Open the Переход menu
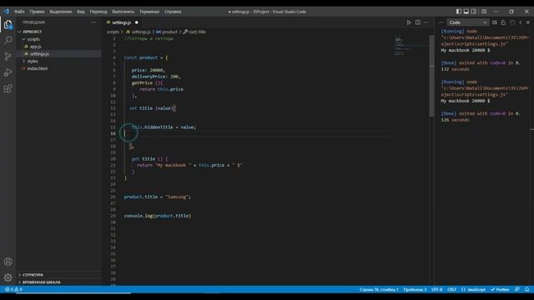This screenshot has height=300, width=534. (98, 12)
